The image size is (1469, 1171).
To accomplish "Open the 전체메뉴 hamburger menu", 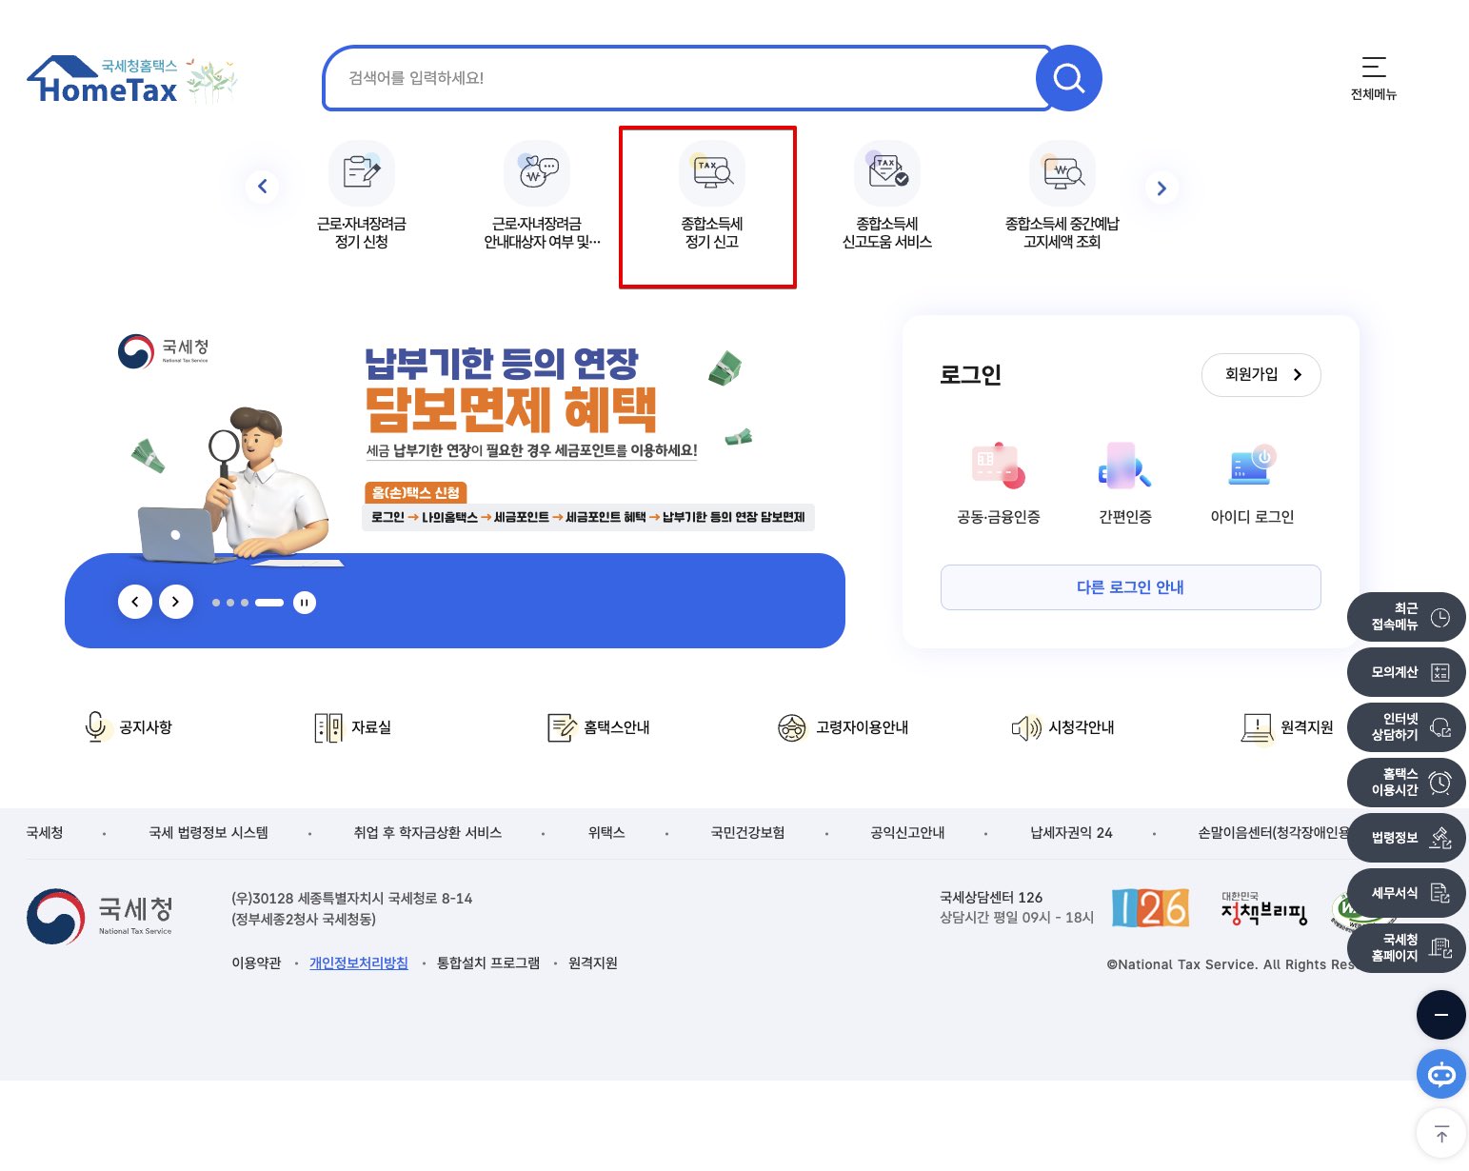I will (1373, 78).
